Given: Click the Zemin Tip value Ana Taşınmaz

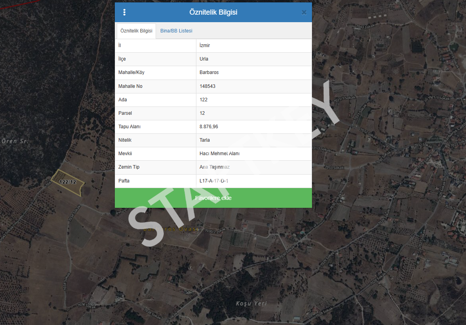Looking at the screenshot, I should coord(214,167).
